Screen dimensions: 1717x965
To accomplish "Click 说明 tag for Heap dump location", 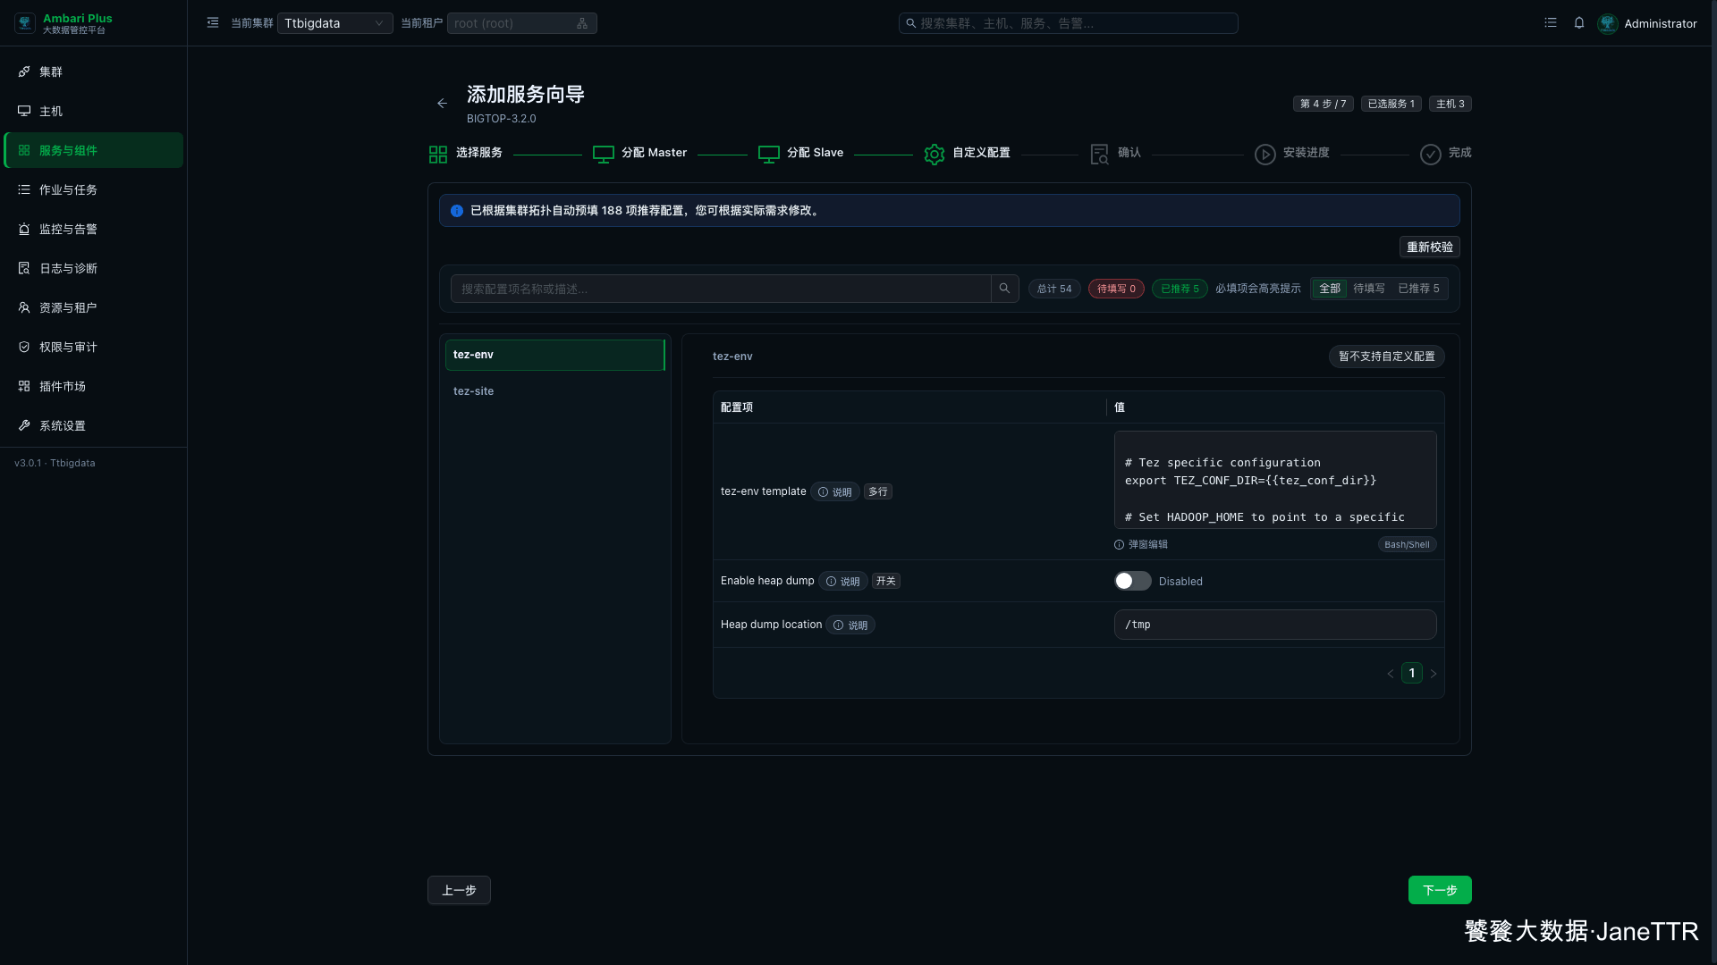I will (x=850, y=625).
